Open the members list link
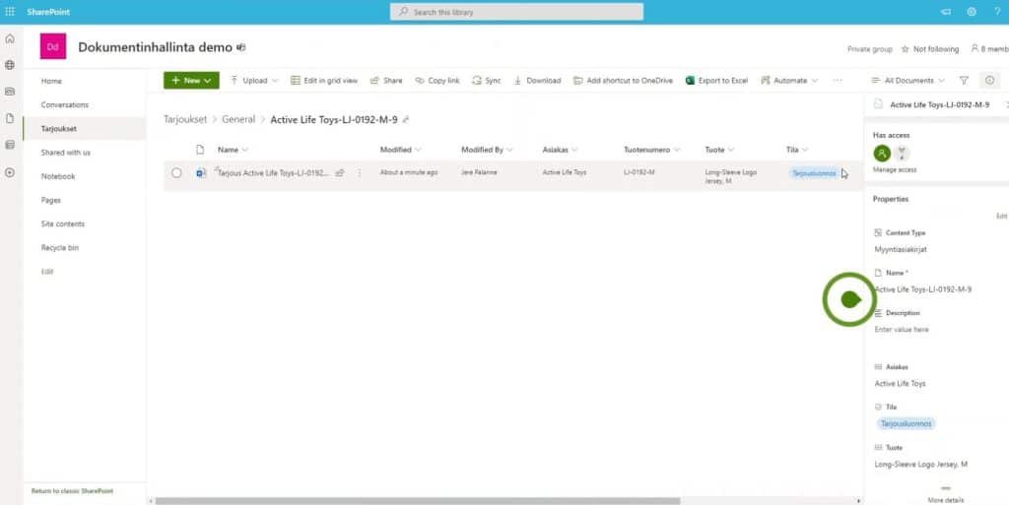The height and width of the screenshot is (505, 1009). coord(989,49)
